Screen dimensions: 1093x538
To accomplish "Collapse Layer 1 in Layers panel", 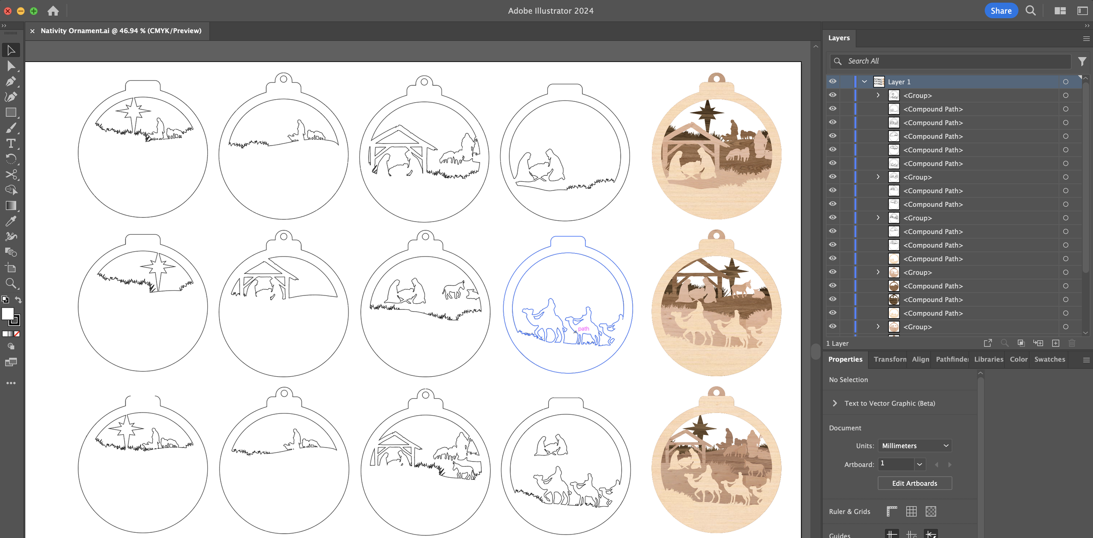I will pyautogui.click(x=864, y=82).
